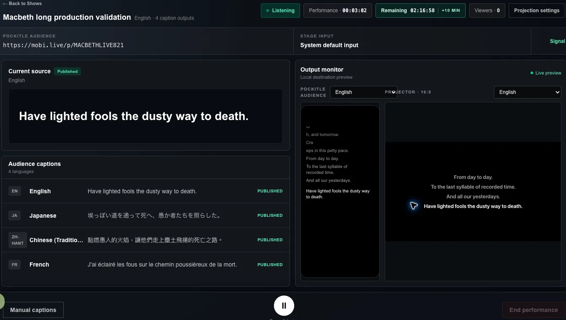Click PUBLISHED status for Japanese
The width and height of the screenshot is (566, 320).
(270, 216)
